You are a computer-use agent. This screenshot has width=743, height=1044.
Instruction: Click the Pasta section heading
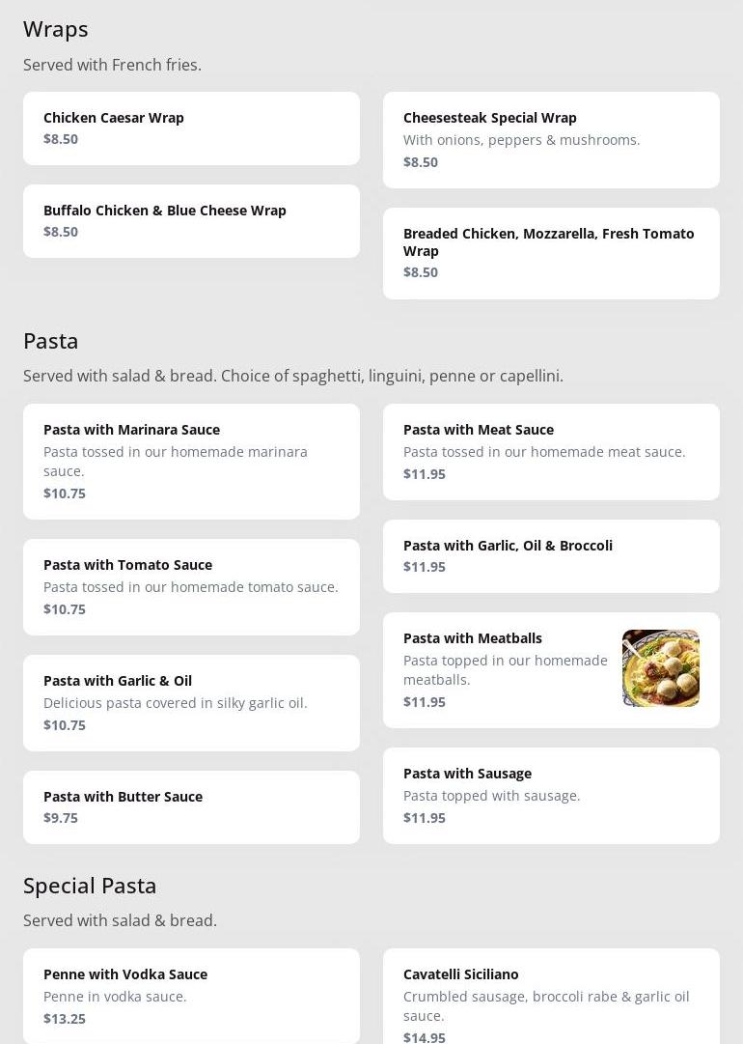point(51,341)
